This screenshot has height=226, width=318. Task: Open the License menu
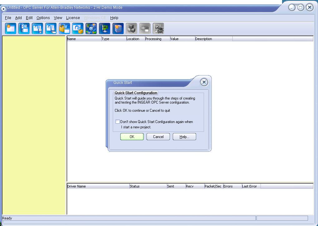point(73,18)
